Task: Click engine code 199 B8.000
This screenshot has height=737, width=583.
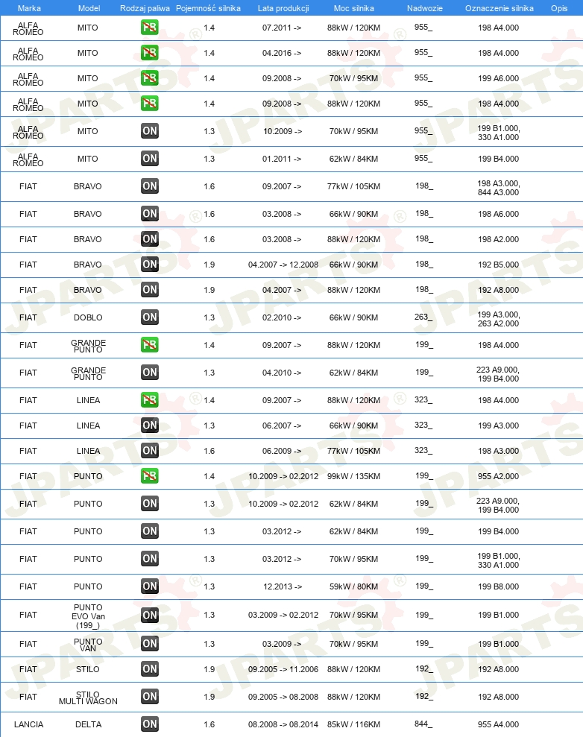Action: tap(498, 586)
